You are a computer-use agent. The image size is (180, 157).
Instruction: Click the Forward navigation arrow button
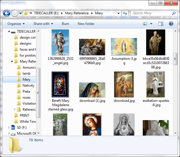coord(15,13)
